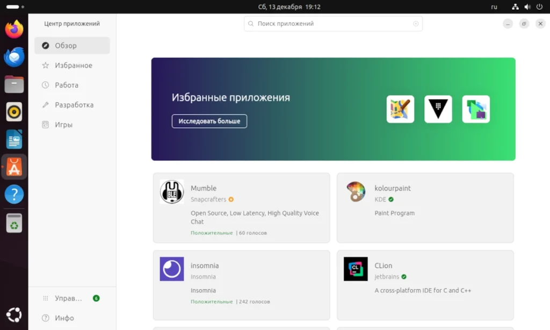This screenshot has width=550, height=330.
Task: Click the Работа clock icon
Action: pyautogui.click(x=45, y=85)
